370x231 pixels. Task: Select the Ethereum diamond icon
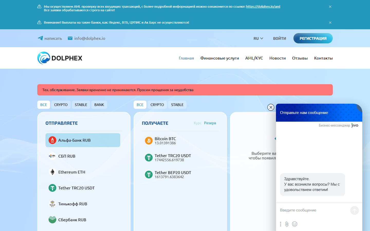point(52,172)
